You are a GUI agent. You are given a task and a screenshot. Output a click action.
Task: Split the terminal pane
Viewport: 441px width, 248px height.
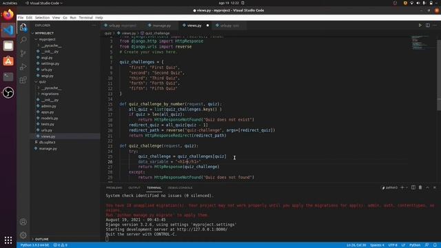(x=413, y=187)
